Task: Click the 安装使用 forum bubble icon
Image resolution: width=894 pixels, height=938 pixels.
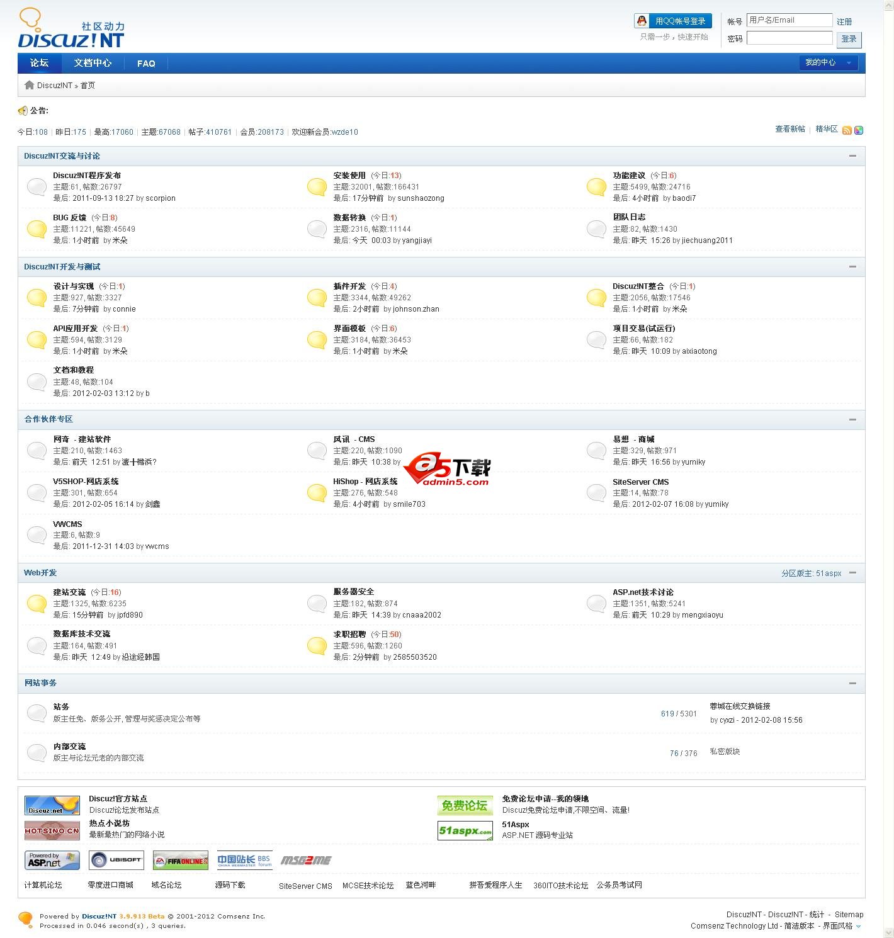Action: 317,186
